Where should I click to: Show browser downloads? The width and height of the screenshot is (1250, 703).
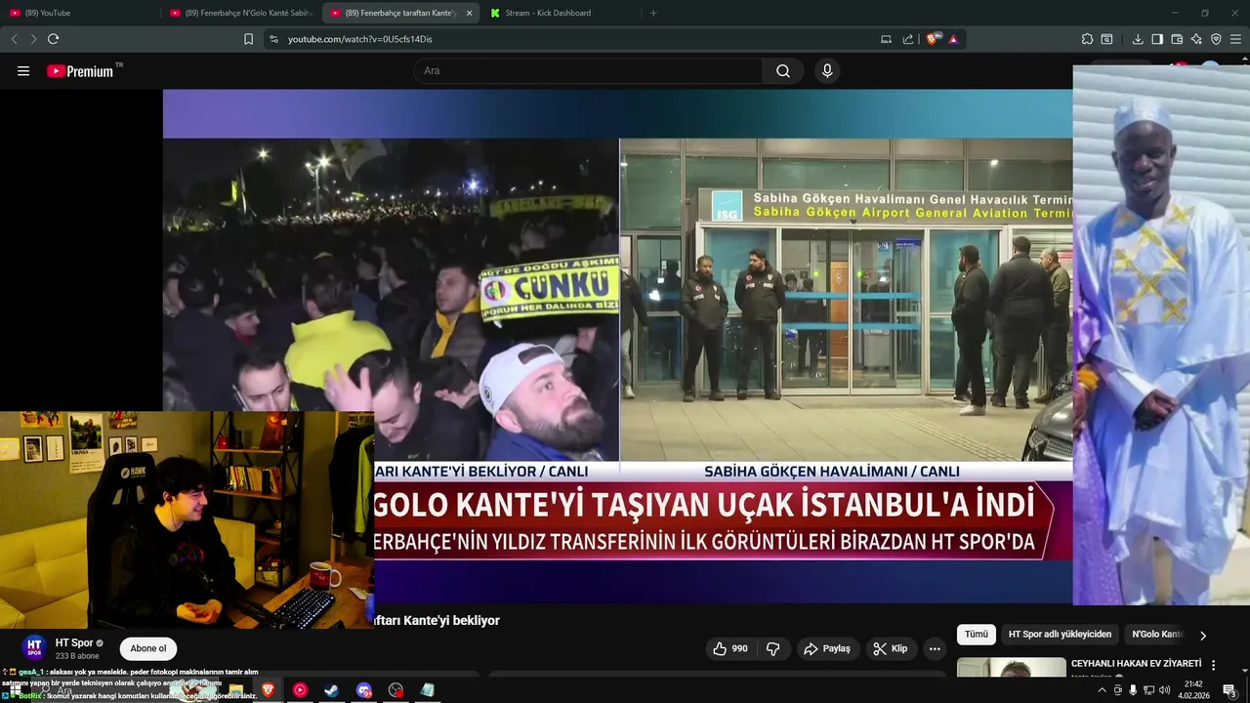(x=1138, y=39)
